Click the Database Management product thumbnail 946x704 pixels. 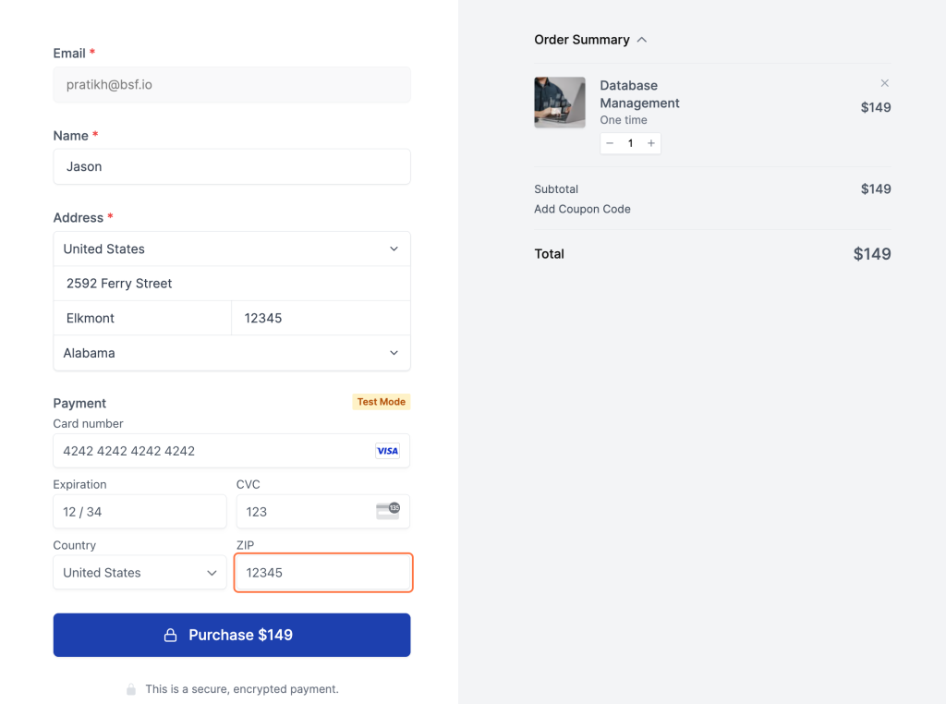(x=560, y=103)
